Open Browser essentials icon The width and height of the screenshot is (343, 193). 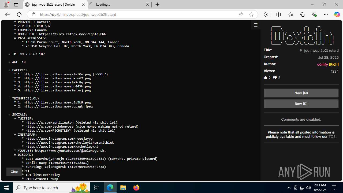click(x=314, y=14)
